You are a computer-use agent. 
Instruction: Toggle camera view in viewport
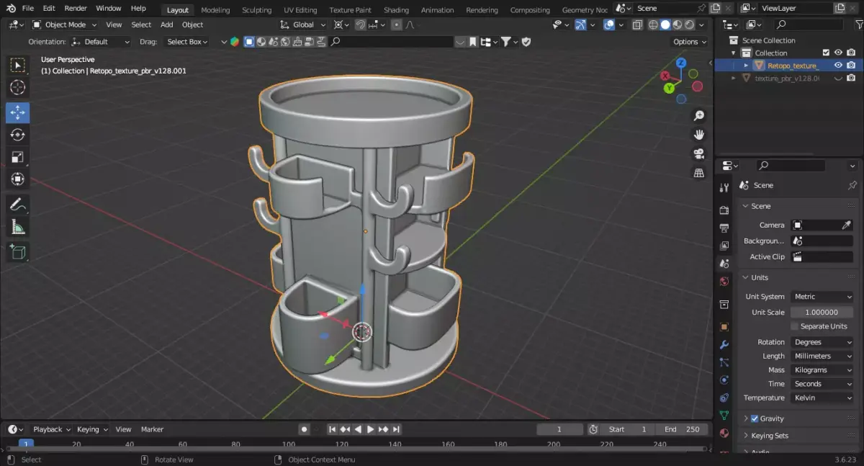pyautogui.click(x=698, y=154)
